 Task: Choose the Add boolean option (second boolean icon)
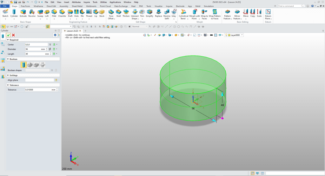tap(30, 65)
